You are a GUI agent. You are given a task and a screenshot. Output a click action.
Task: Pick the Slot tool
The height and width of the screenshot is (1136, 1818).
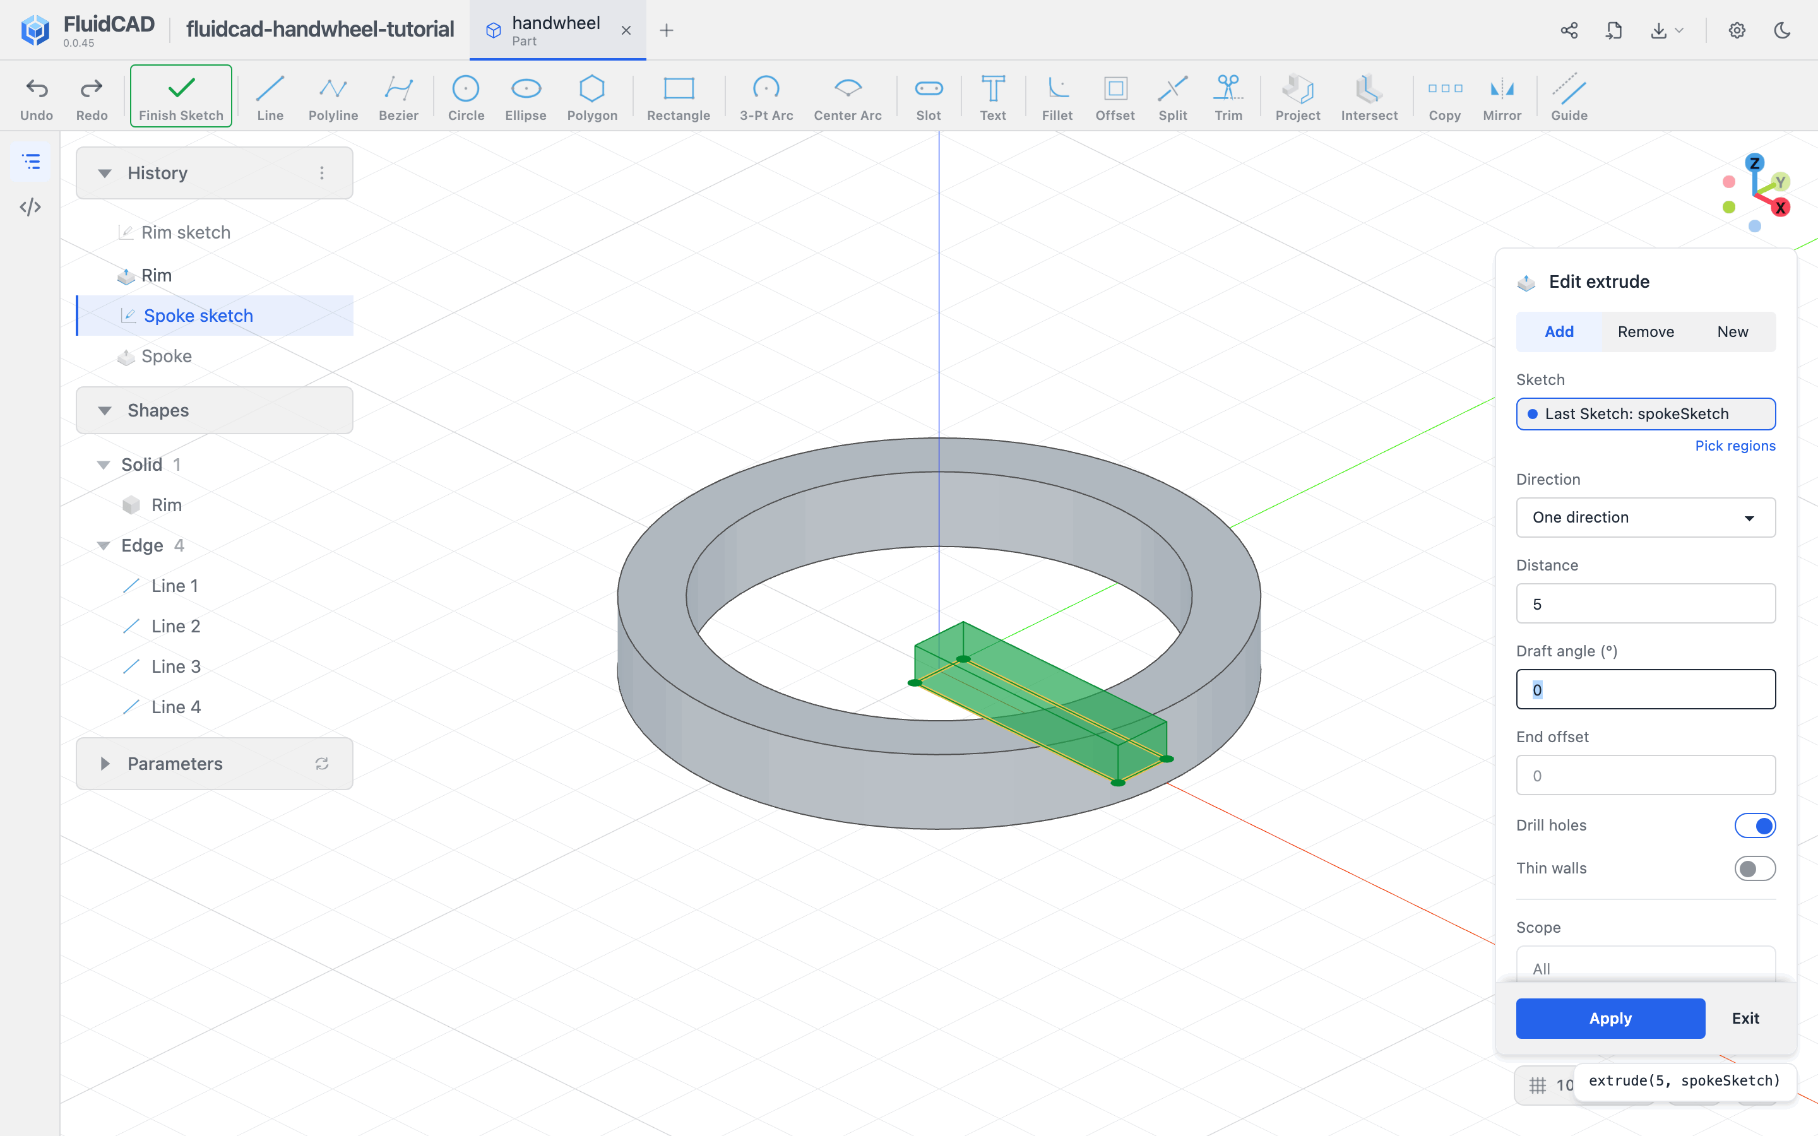929,97
